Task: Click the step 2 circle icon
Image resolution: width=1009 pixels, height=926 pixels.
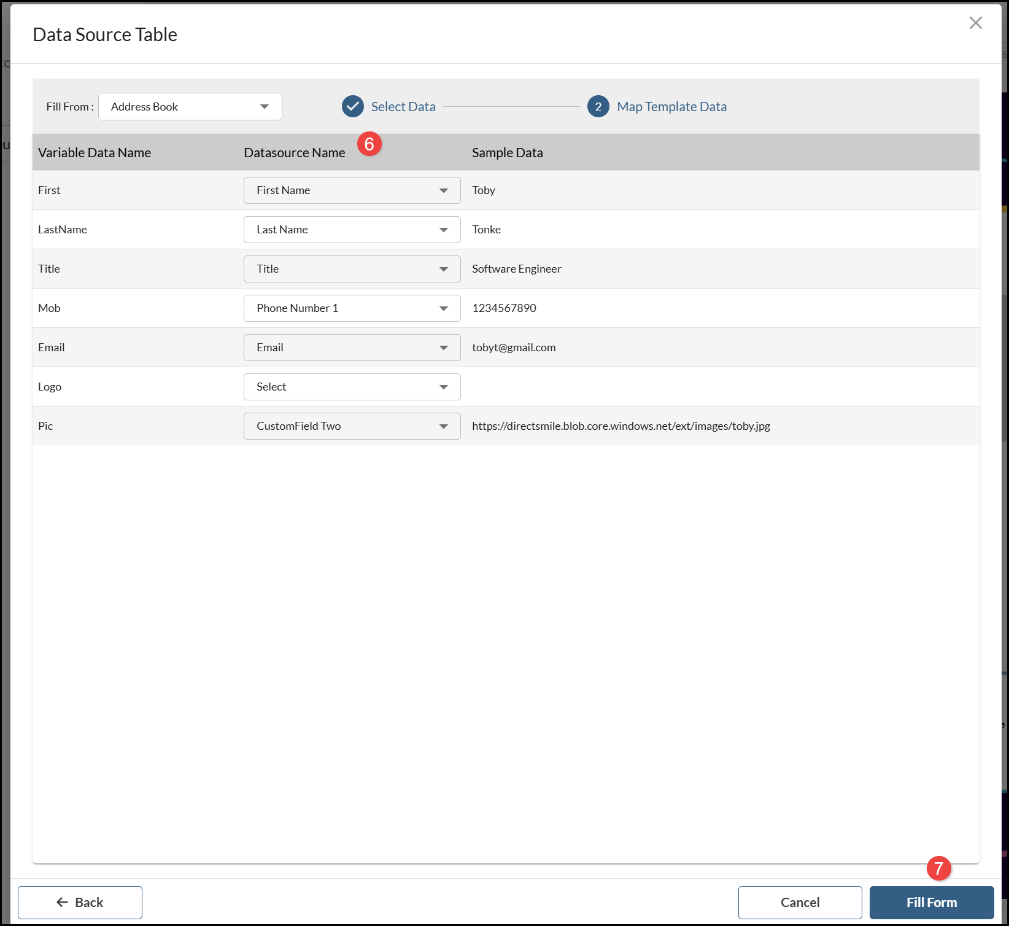Action: [598, 106]
